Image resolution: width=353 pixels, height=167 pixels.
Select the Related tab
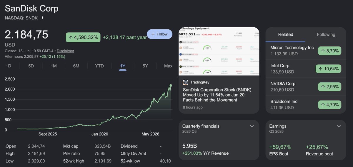tap(286, 34)
